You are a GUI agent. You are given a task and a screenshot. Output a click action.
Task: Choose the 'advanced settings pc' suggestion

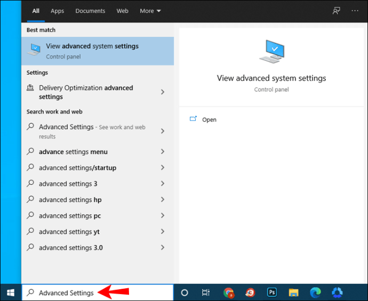(70, 216)
